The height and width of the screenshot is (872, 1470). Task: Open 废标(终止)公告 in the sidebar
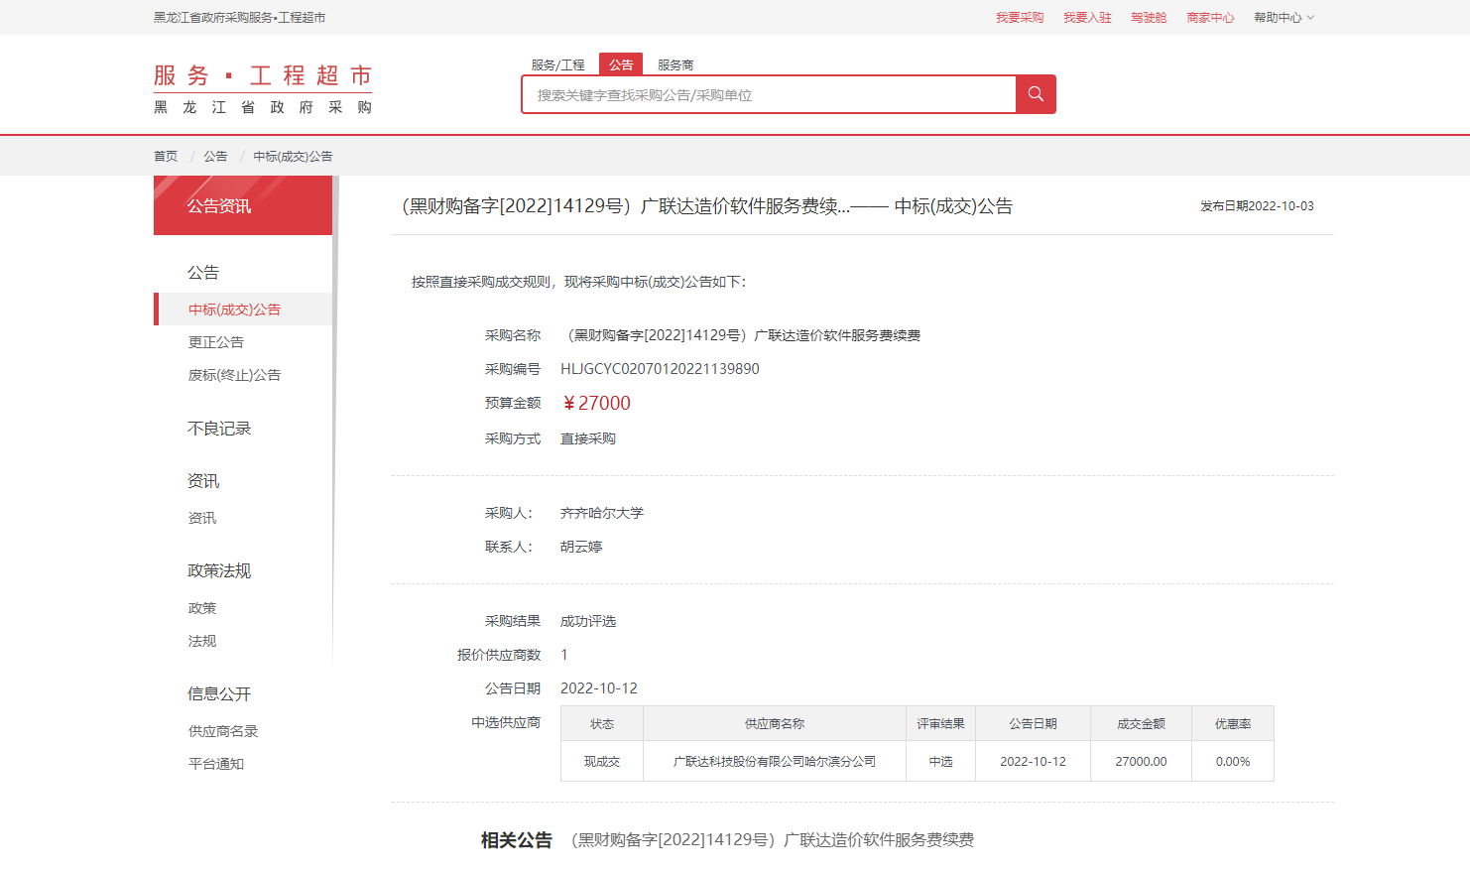coord(235,375)
